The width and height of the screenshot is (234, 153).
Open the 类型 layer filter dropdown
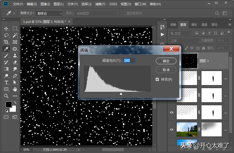[x=180, y=33]
